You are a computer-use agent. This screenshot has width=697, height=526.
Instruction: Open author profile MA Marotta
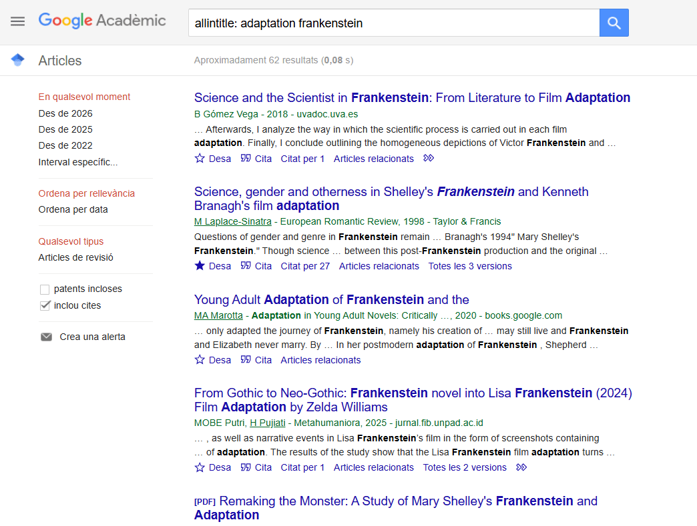(x=218, y=315)
